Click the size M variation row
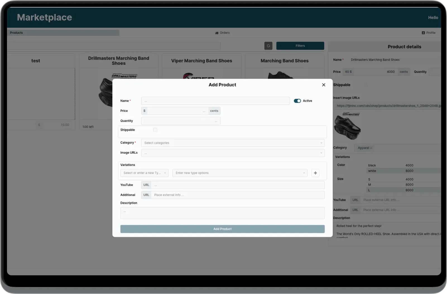This screenshot has height=294, width=447. coord(403,185)
